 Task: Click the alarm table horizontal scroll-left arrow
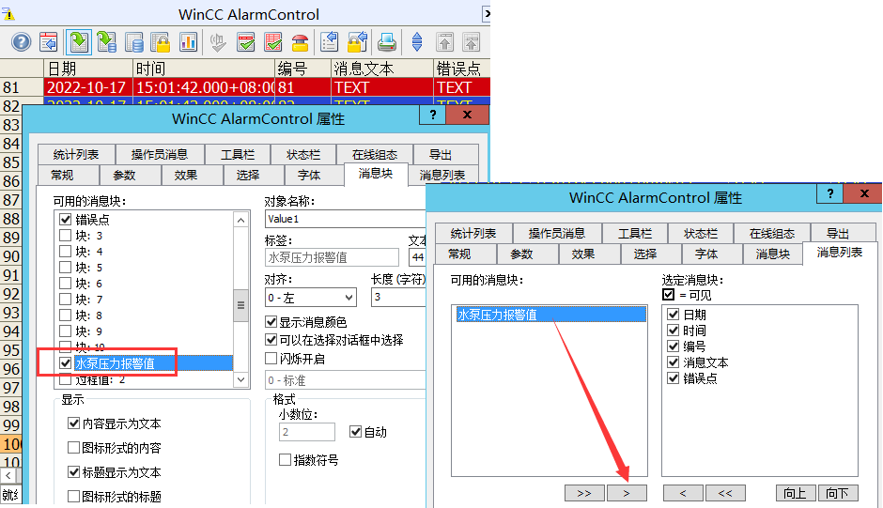[x=8, y=476]
